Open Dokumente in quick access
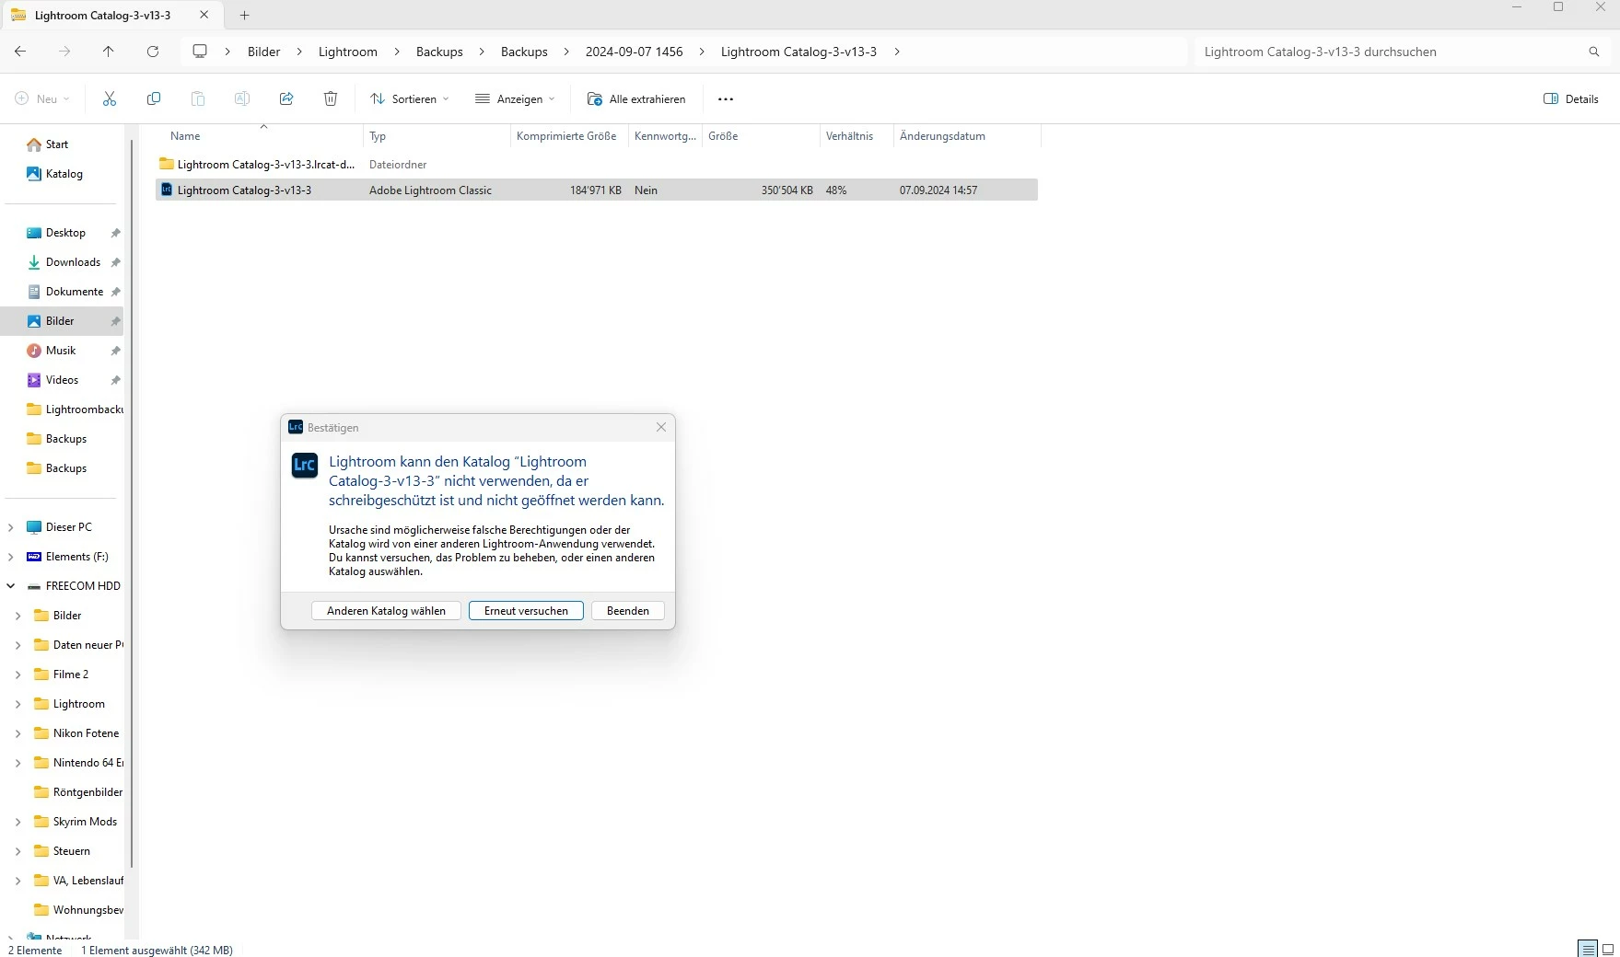The image size is (1620, 957). coord(75,292)
